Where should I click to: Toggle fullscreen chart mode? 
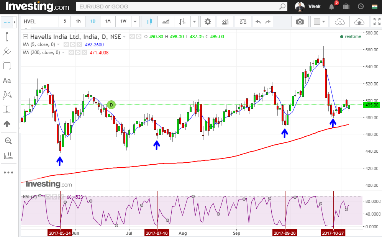click(x=377, y=21)
